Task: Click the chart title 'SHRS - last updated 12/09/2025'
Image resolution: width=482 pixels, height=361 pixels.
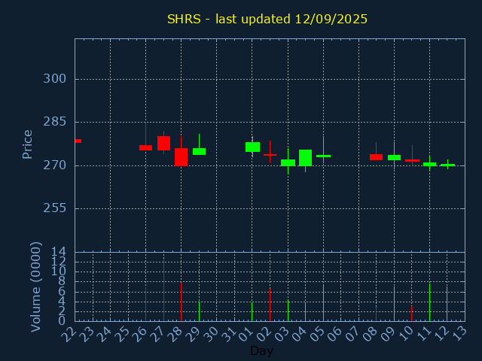Action: click(x=267, y=19)
